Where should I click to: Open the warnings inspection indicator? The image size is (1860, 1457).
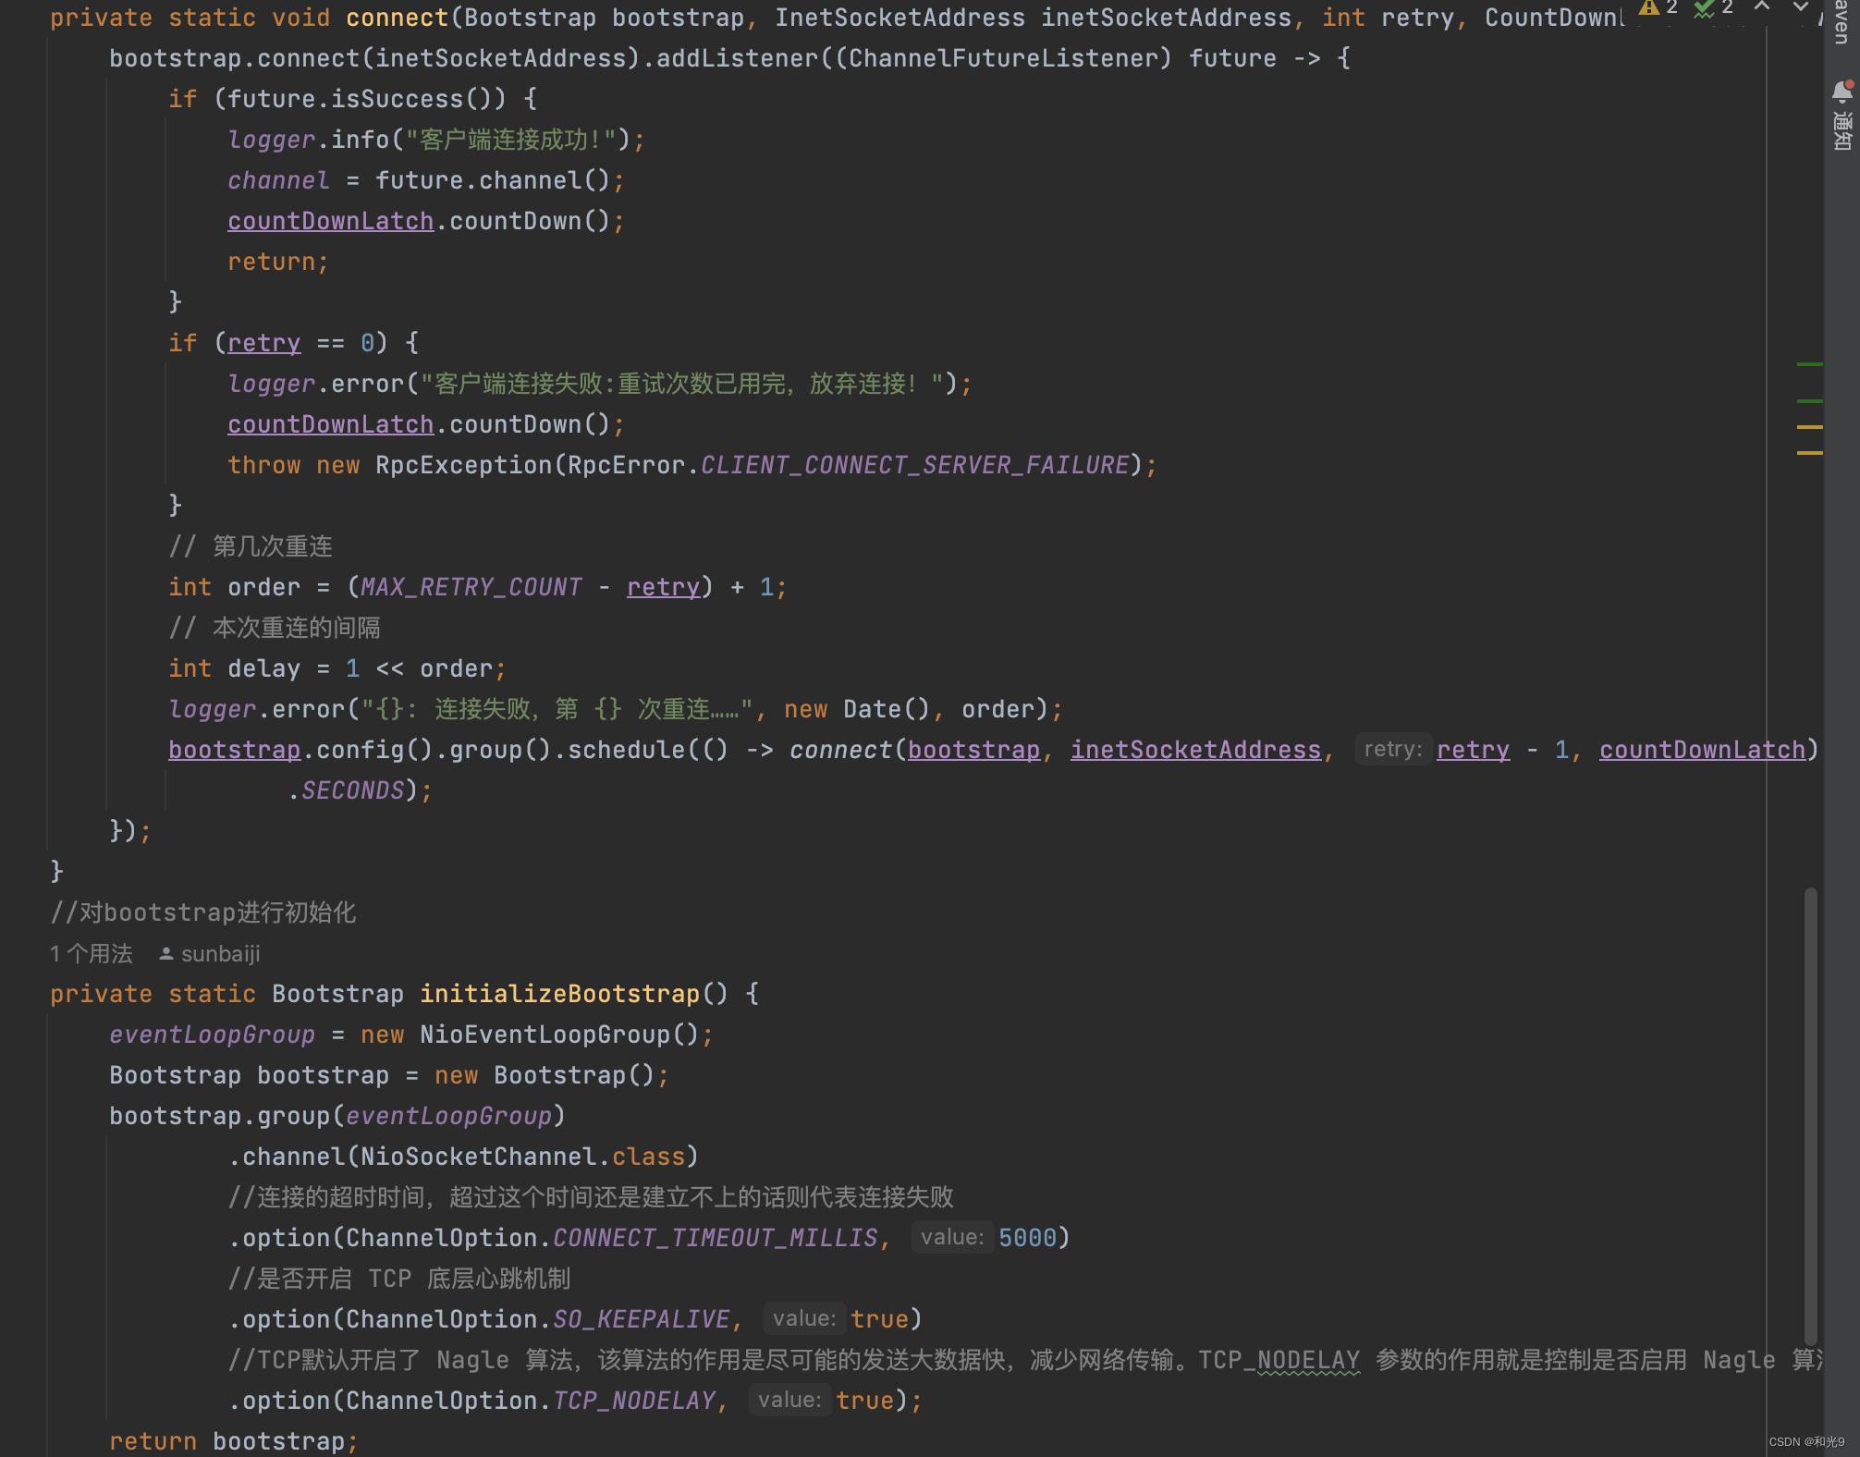click(1658, 7)
